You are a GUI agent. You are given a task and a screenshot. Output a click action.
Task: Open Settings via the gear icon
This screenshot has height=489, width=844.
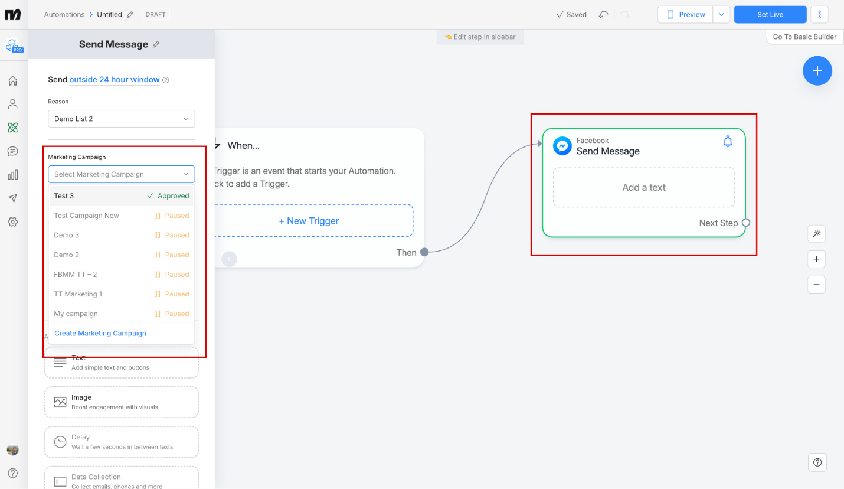click(12, 222)
